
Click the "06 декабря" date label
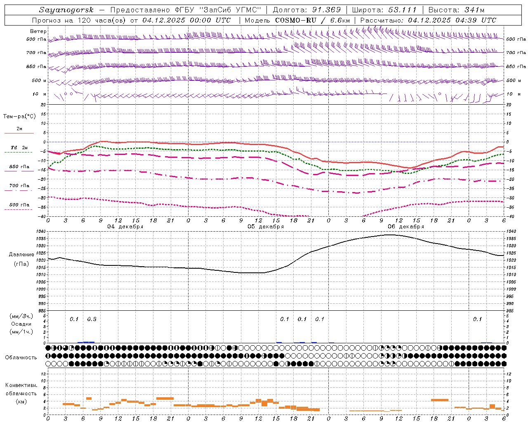(406, 227)
